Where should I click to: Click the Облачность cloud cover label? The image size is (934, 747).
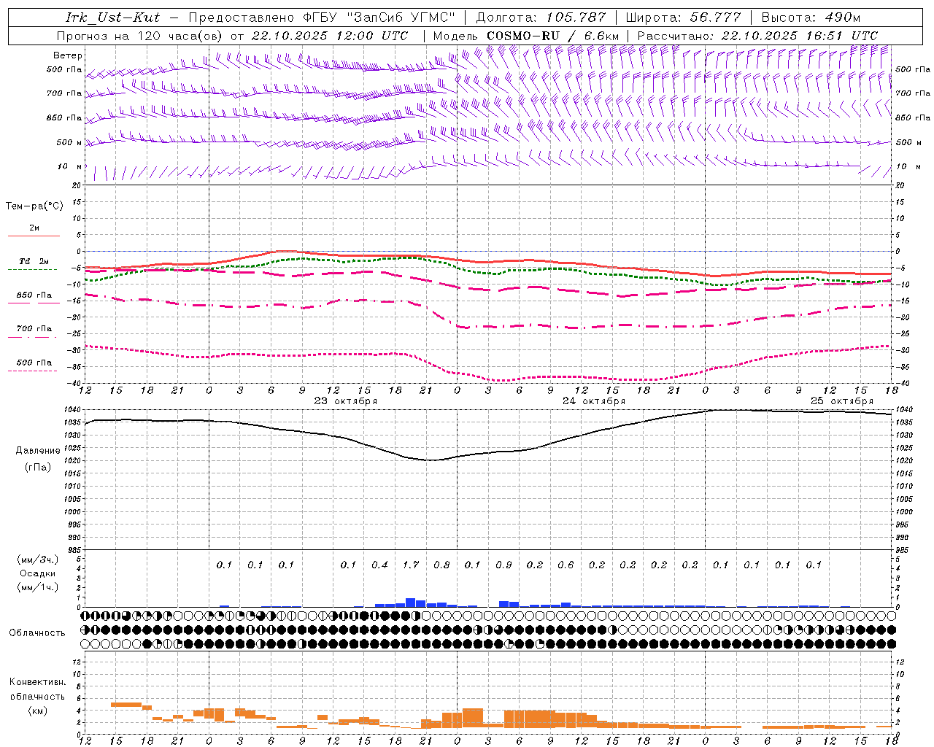point(37,633)
